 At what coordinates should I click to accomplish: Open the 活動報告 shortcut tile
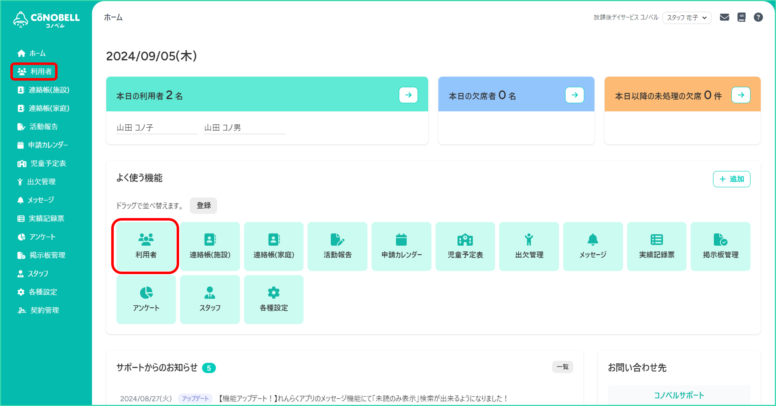(337, 246)
